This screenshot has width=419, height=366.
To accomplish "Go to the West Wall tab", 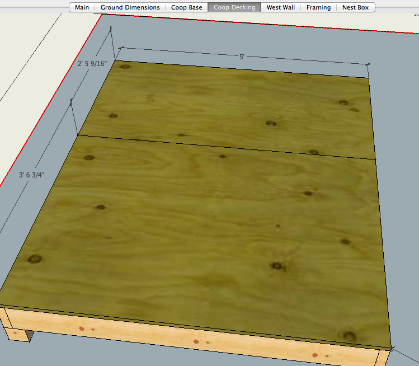I will [280, 7].
